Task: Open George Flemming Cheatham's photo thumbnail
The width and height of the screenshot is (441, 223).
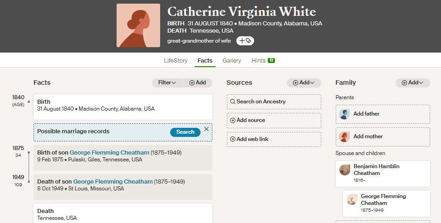Action: point(352,199)
